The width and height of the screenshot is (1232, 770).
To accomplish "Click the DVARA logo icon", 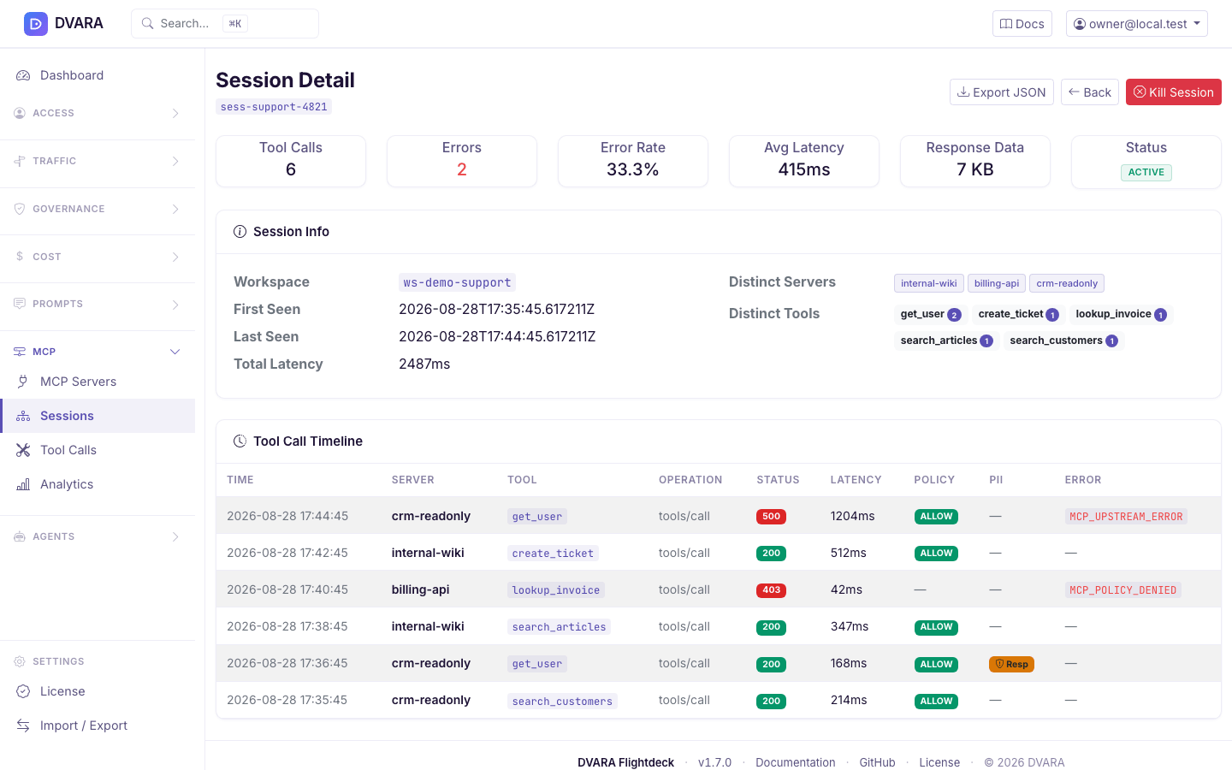I will 36,24.
